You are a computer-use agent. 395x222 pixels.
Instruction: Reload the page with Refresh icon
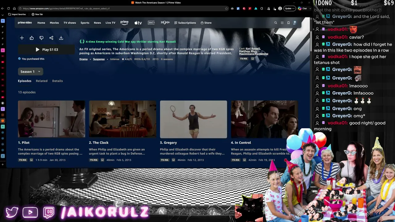[x=8, y=8]
